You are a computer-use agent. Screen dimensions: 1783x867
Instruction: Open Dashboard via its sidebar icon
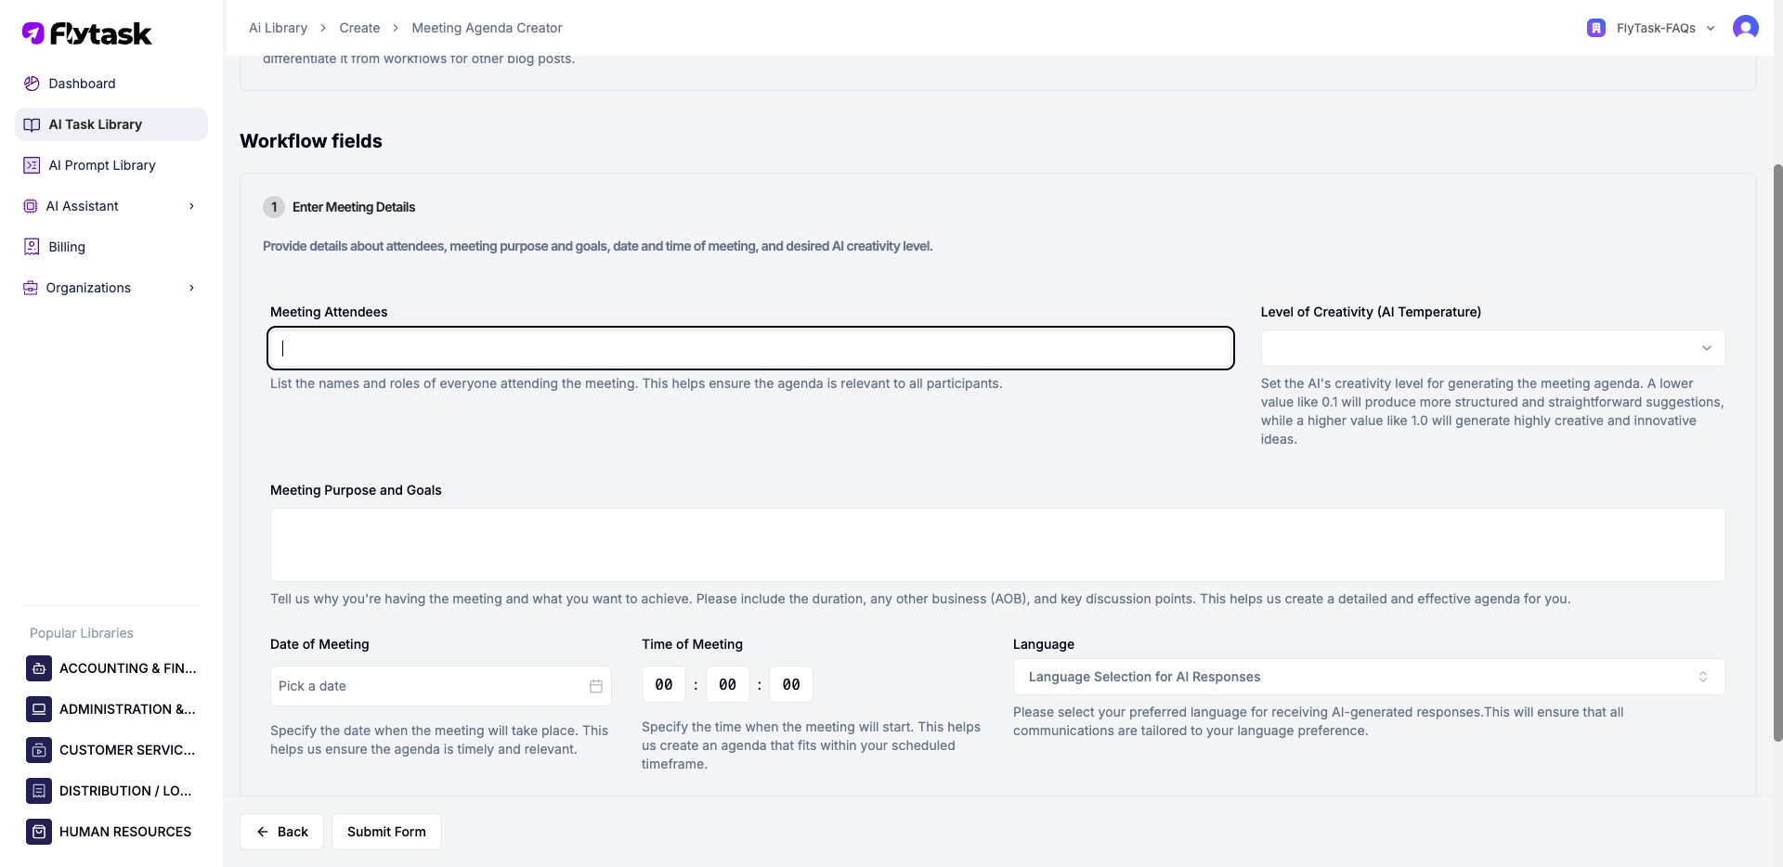[x=32, y=84]
